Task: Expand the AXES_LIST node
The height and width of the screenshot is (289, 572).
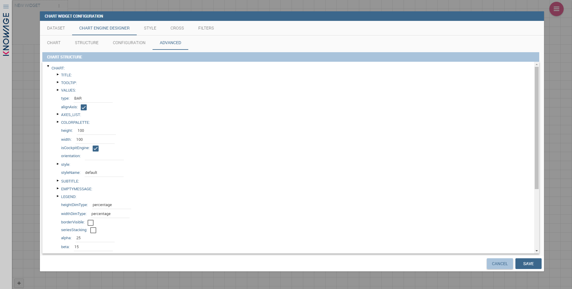Action: click(58, 114)
